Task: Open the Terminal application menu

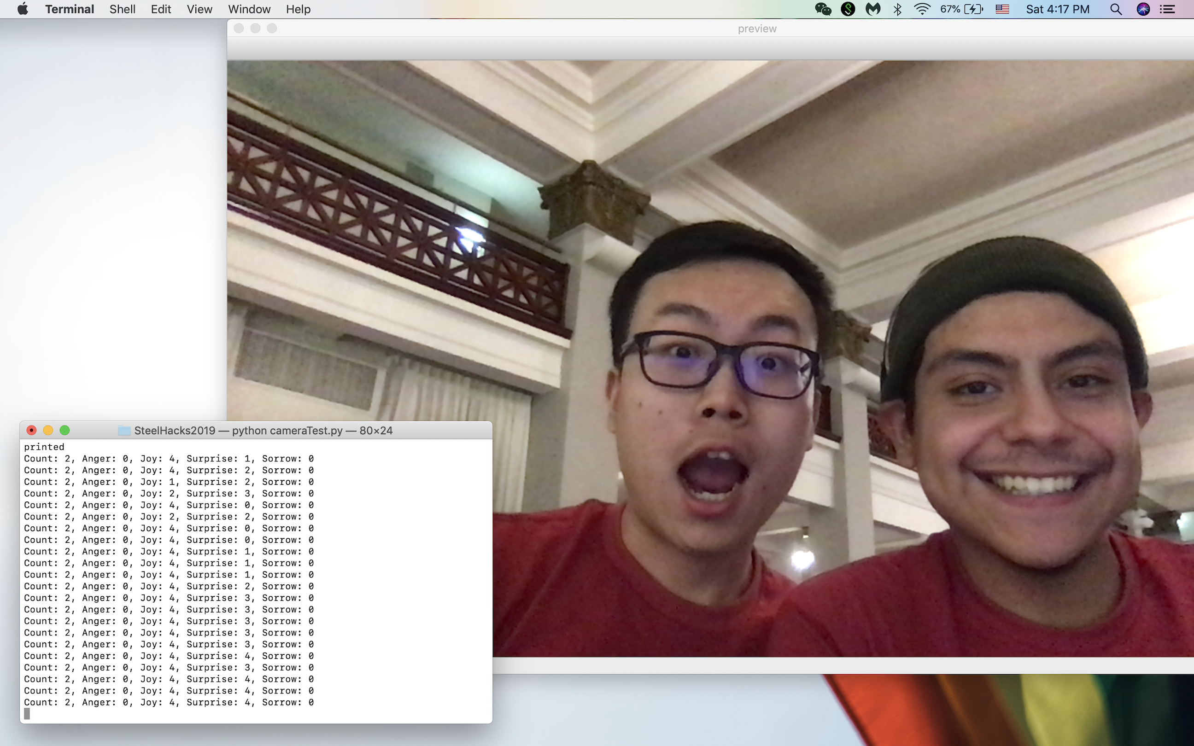Action: coord(70,9)
